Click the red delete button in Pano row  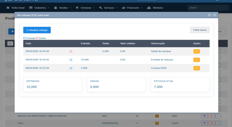(211, 123)
